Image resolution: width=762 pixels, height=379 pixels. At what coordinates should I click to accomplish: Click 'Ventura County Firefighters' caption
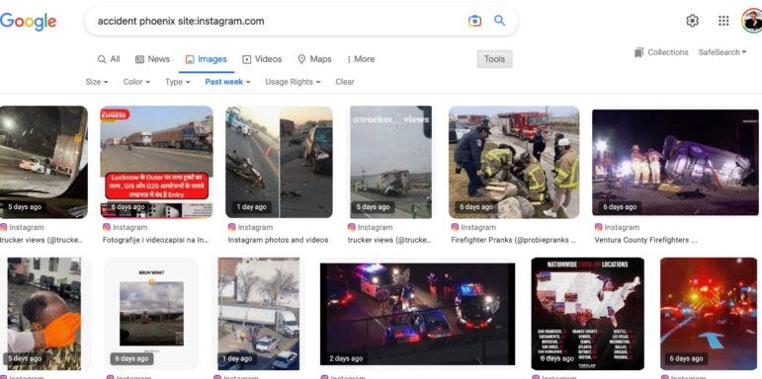pos(645,240)
